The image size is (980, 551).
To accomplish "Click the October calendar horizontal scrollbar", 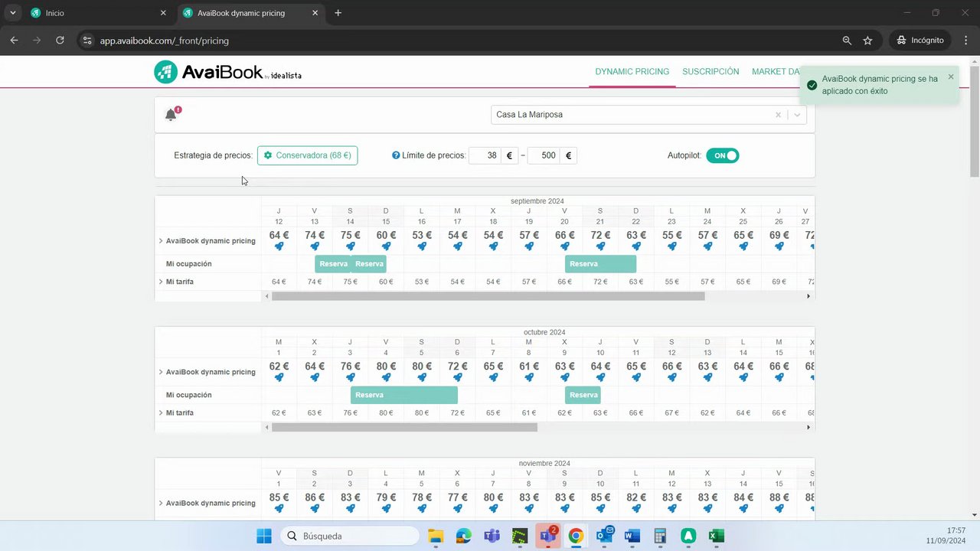I will tap(404, 427).
